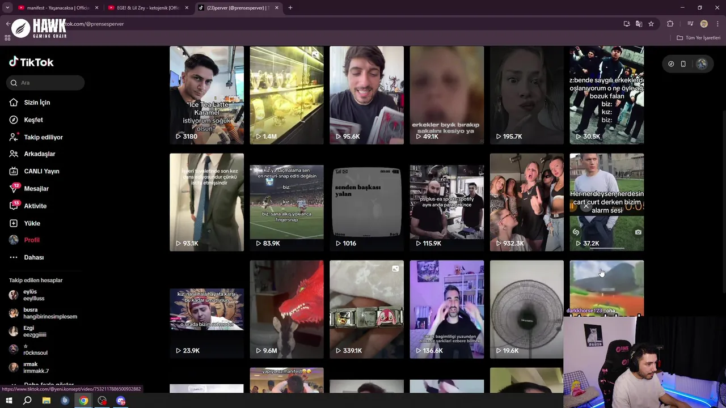
Task: Click the install app icon in address bar
Action: click(x=627, y=24)
